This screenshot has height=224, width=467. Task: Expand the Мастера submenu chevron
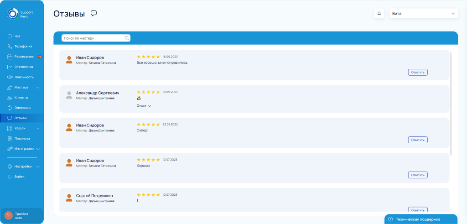38,88
